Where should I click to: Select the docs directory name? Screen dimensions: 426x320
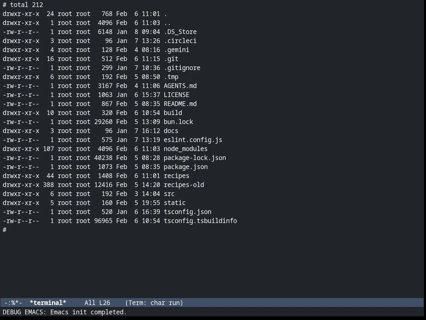pyautogui.click(x=171, y=131)
